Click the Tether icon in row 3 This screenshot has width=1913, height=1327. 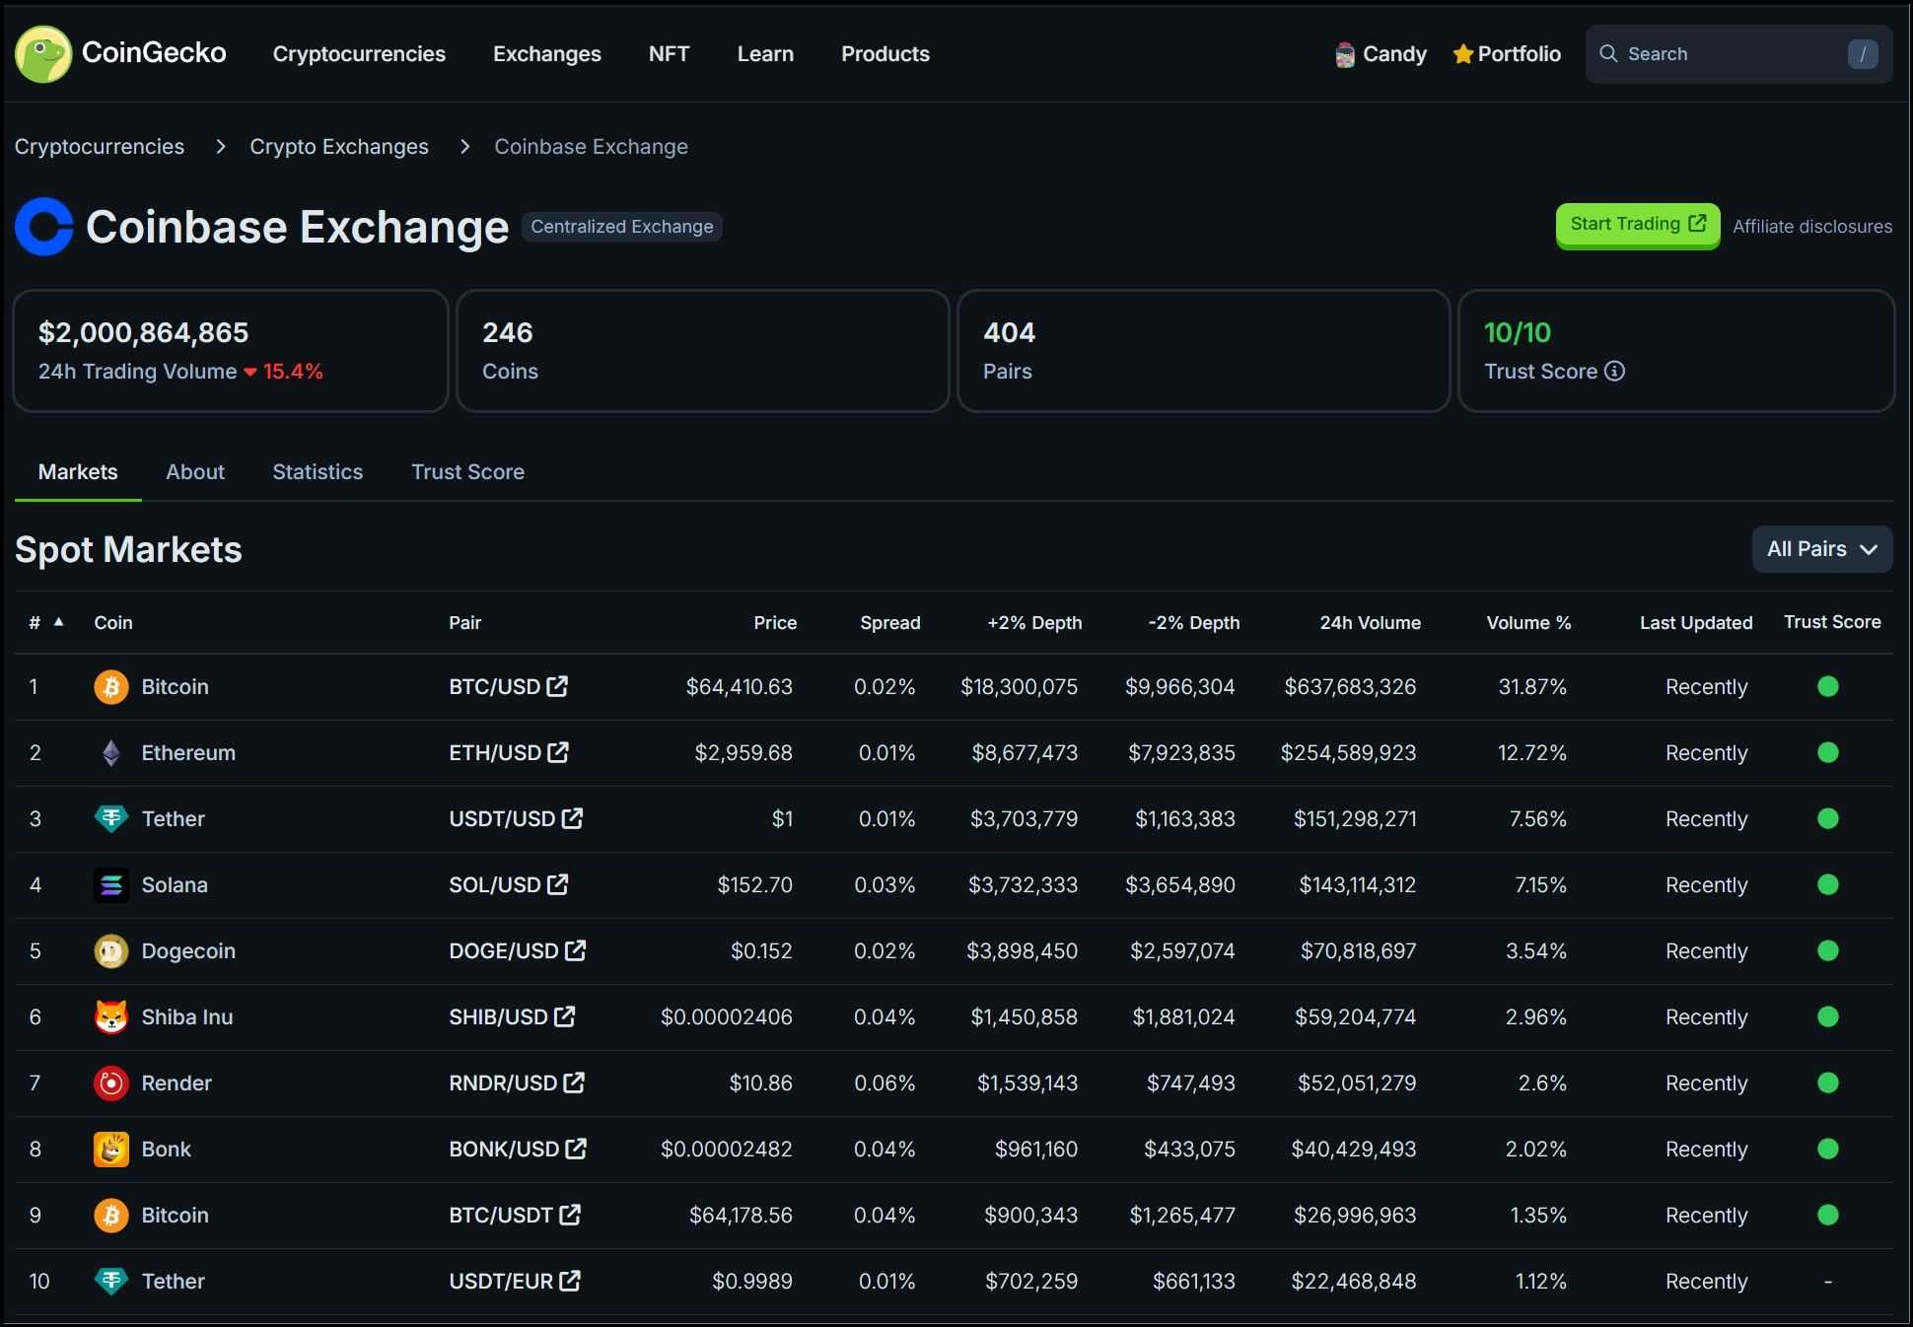tap(111, 819)
